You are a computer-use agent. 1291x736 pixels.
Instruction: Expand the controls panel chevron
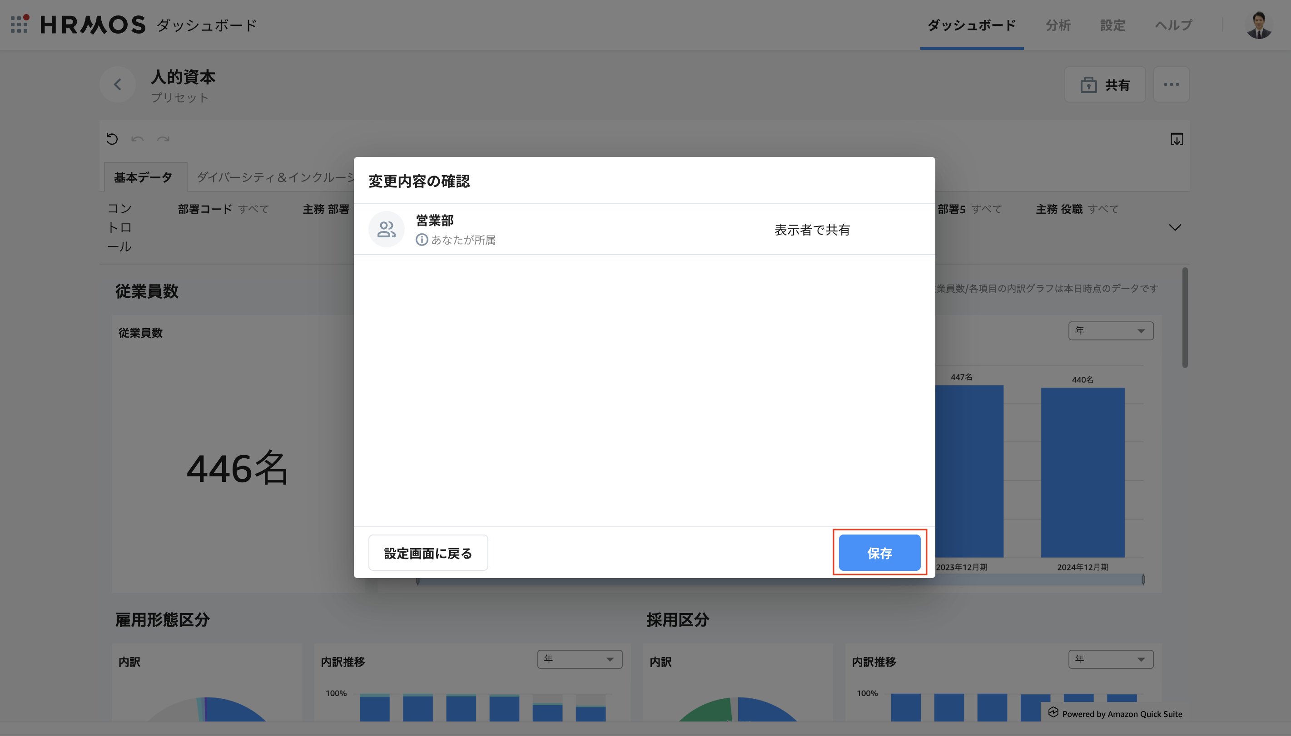click(1175, 227)
